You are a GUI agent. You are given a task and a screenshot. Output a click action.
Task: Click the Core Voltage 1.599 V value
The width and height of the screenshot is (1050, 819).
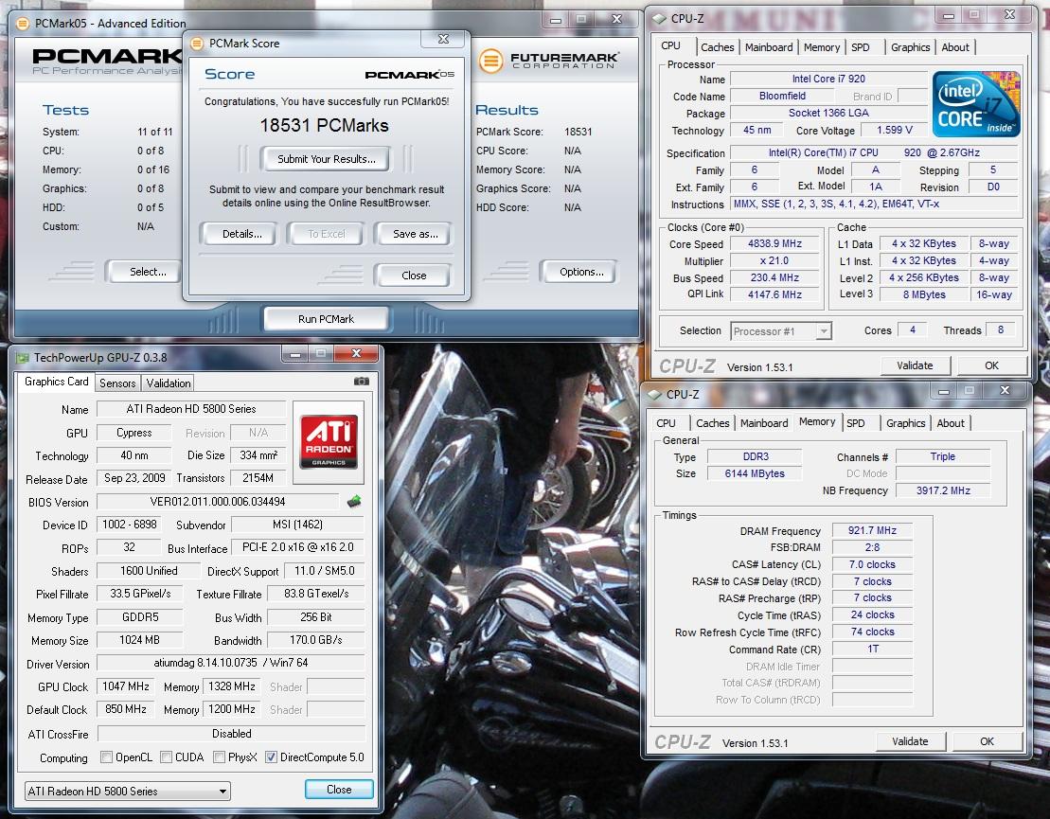click(894, 130)
